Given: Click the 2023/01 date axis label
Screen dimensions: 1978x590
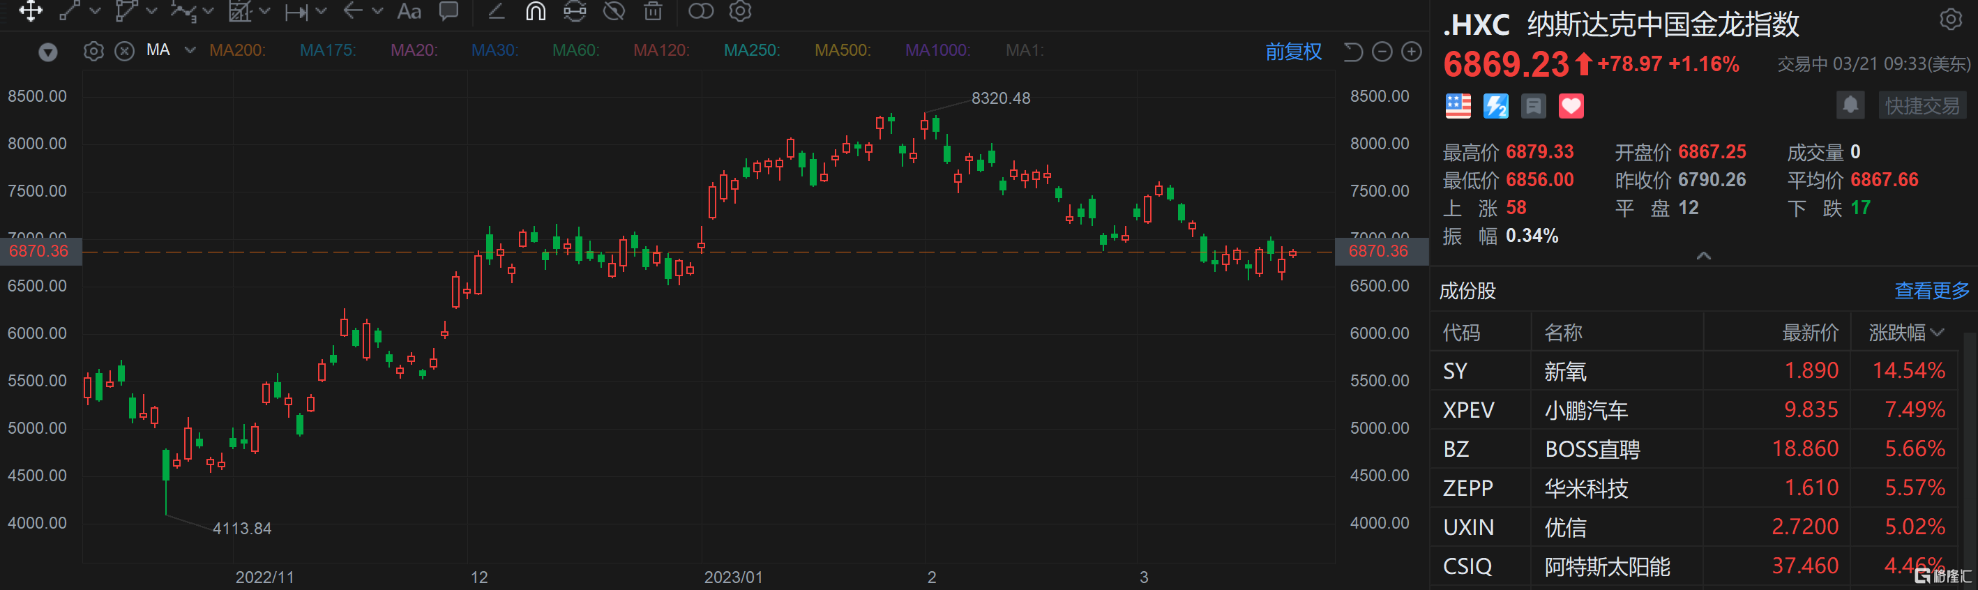Looking at the screenshot, I should 733,577.
